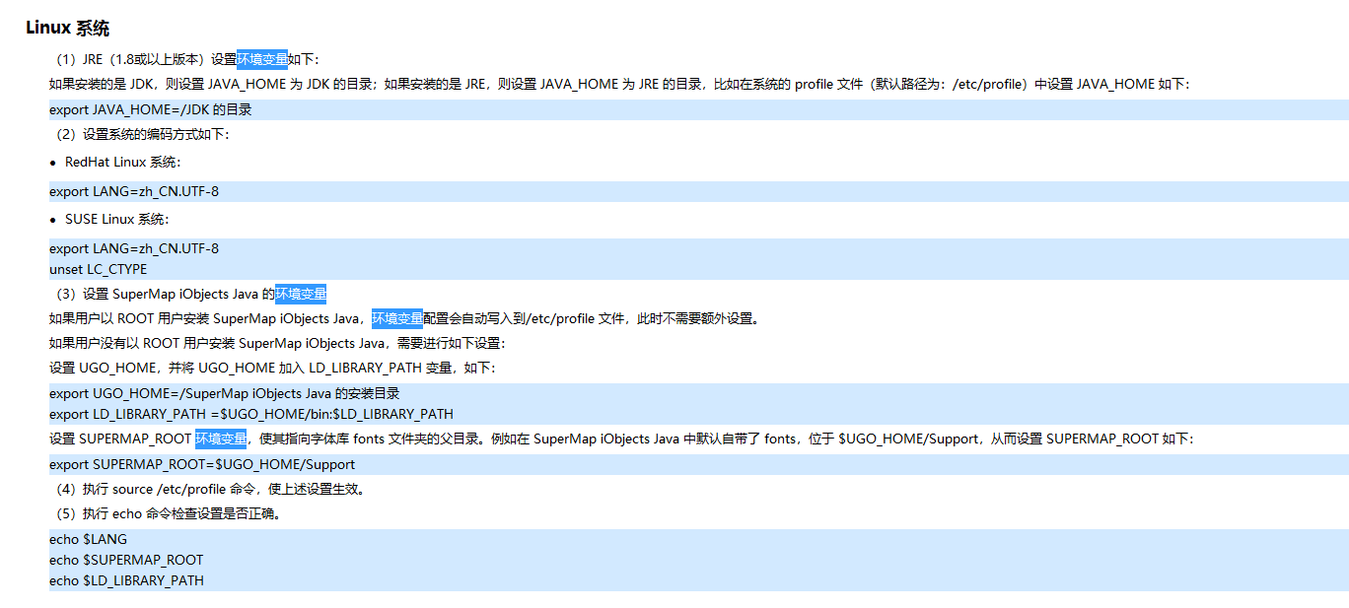The height and width of the screenshot is (608, 1349).
Task: Click highlighted 环境变量 before '配置会自动写入'
Action: click(x=397, y=318)
